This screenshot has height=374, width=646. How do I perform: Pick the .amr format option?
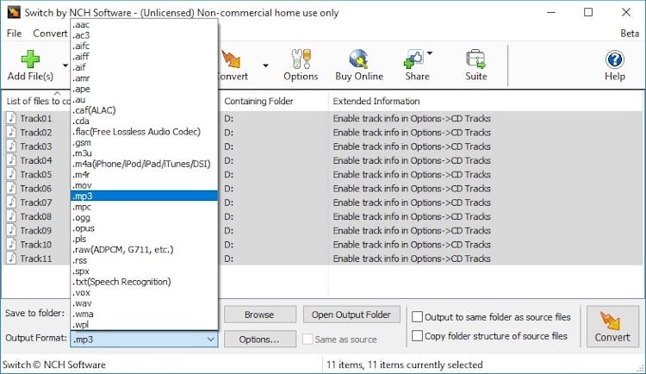[144, 78]
